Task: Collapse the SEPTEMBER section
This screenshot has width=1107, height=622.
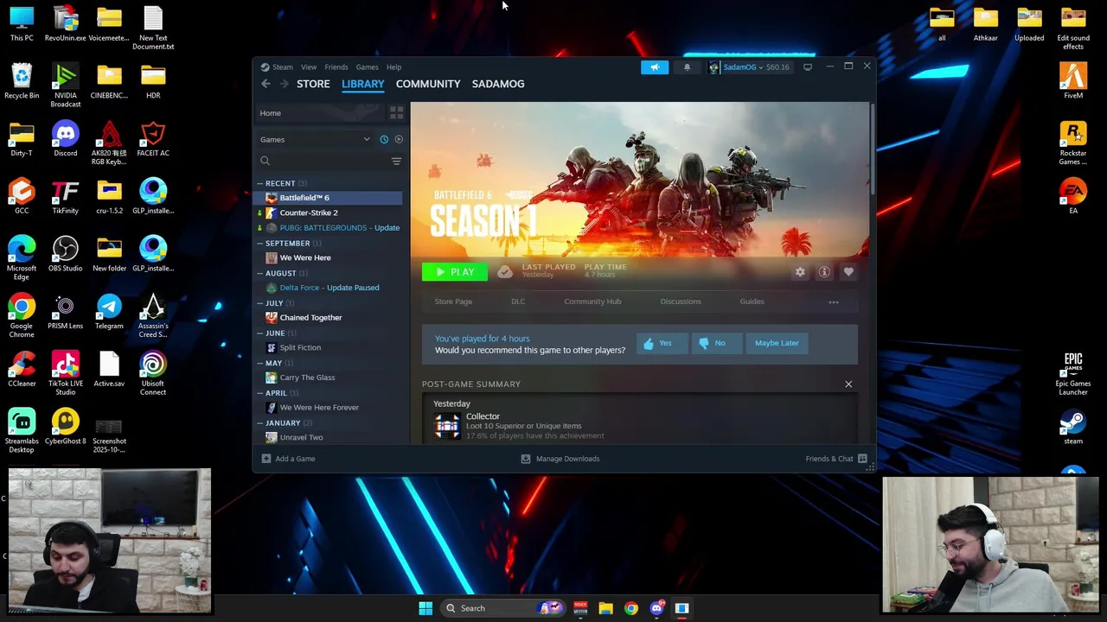Action: click(259, 244)
